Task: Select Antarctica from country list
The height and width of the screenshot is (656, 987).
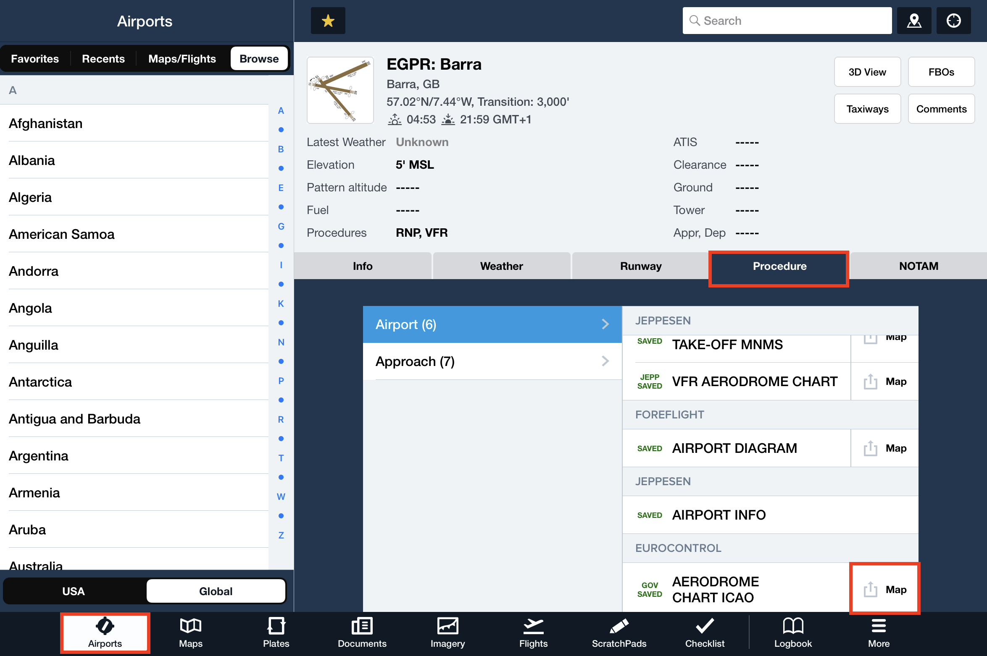Action: click(x=134, y=382)
